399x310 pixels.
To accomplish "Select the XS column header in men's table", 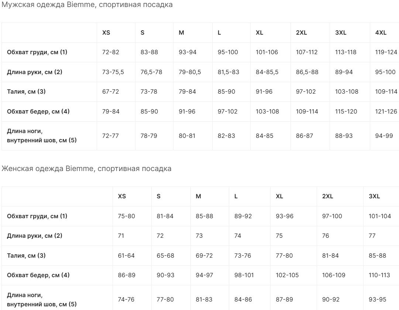I will pos(106,32).
